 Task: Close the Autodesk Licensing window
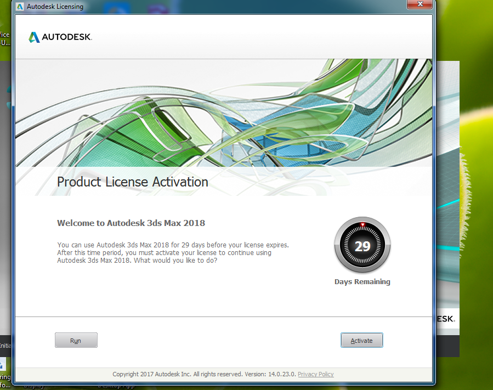pos(420,4)
